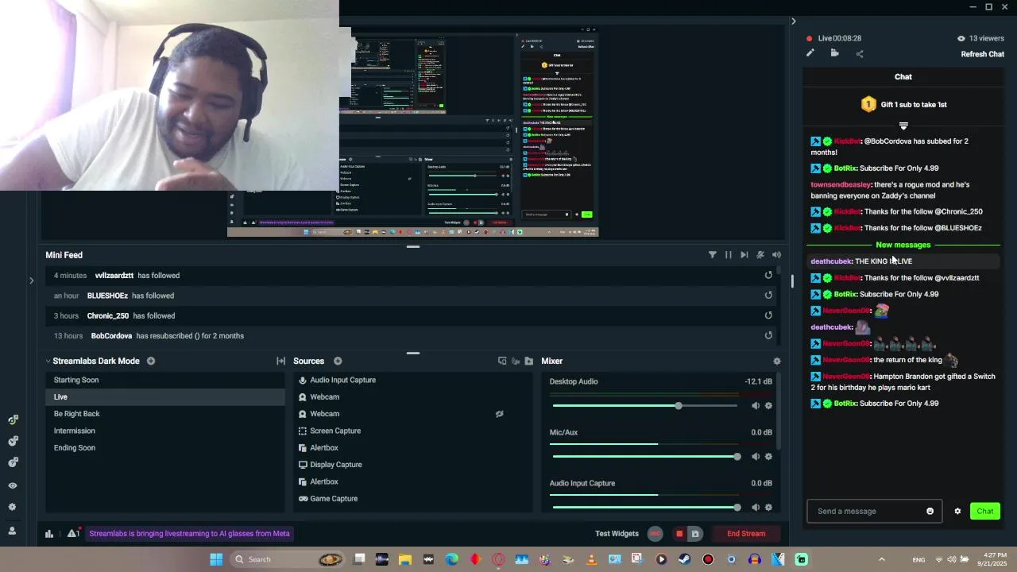
Task: Click the stream preview thumbnail
Action: click(413, 131)
